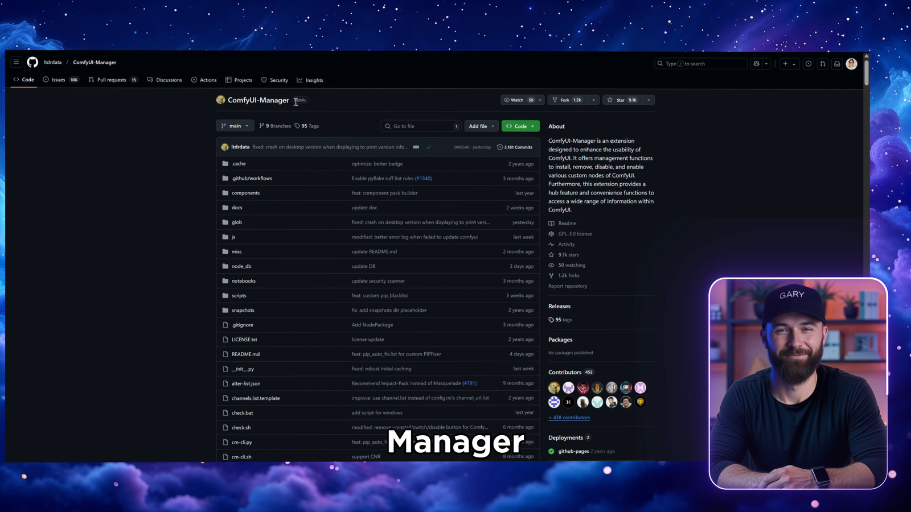View the 9 Branches link
The height and width of the screenshot is (512, 911).
tap(275, 126)
